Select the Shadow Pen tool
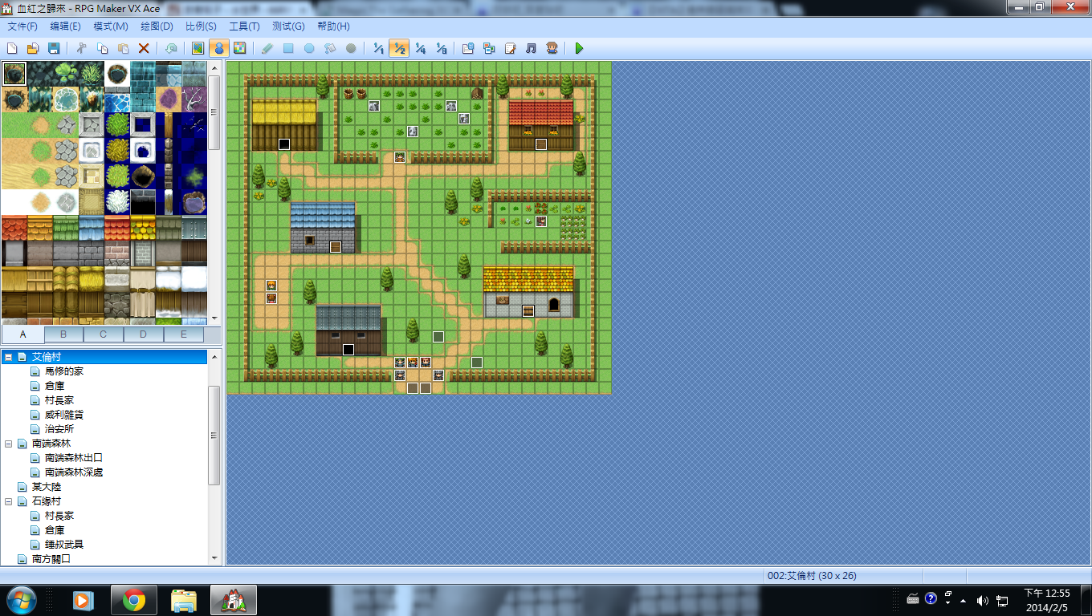This screenshot has width=1092, height=616. coord(351,48)
